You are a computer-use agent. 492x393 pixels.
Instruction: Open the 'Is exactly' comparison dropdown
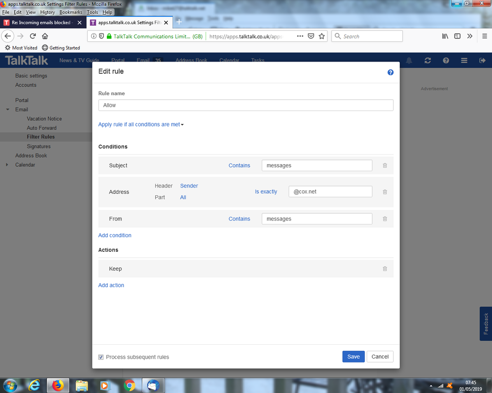pyautogui.click(x=266, y=192)
